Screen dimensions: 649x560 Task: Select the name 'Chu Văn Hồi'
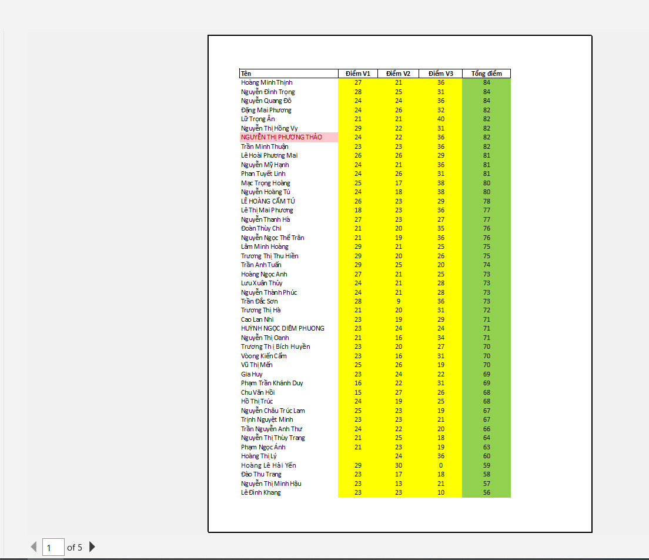click(x=258, y=392)
